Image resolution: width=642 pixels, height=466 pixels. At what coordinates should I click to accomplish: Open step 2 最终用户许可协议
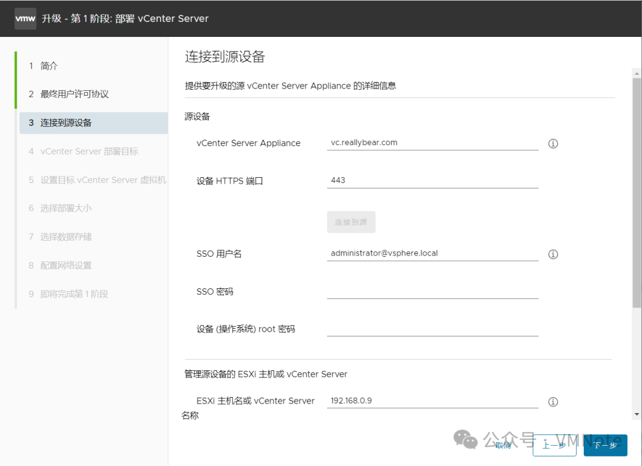click(x=93, y=94)
